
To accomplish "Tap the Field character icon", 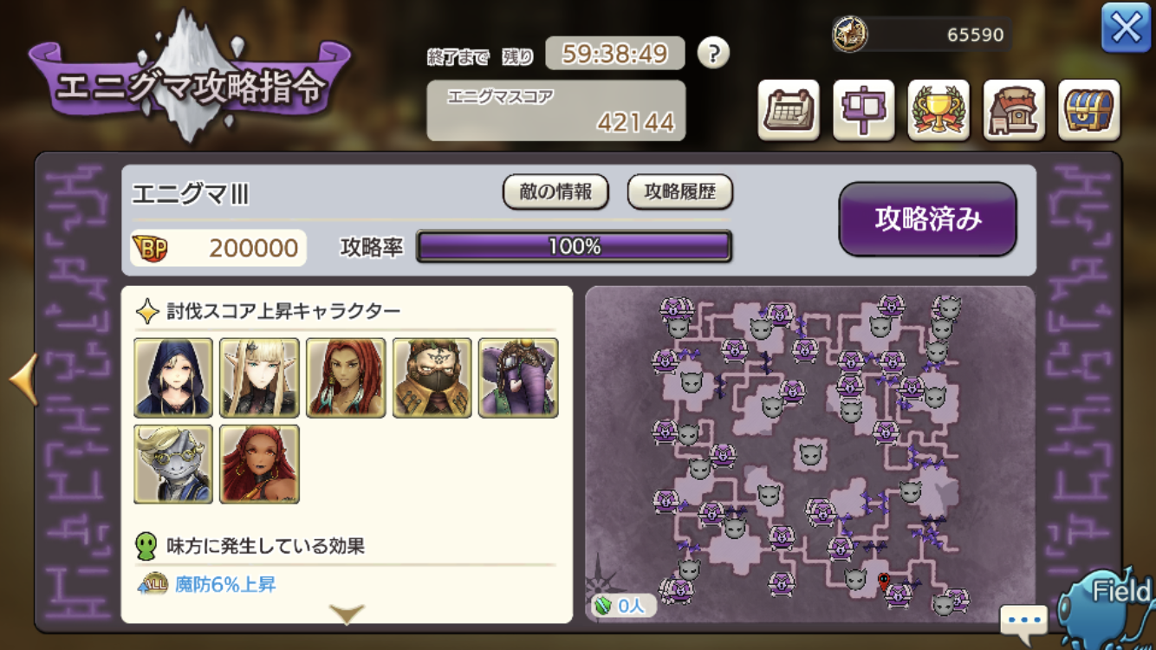I will 1109,607.
